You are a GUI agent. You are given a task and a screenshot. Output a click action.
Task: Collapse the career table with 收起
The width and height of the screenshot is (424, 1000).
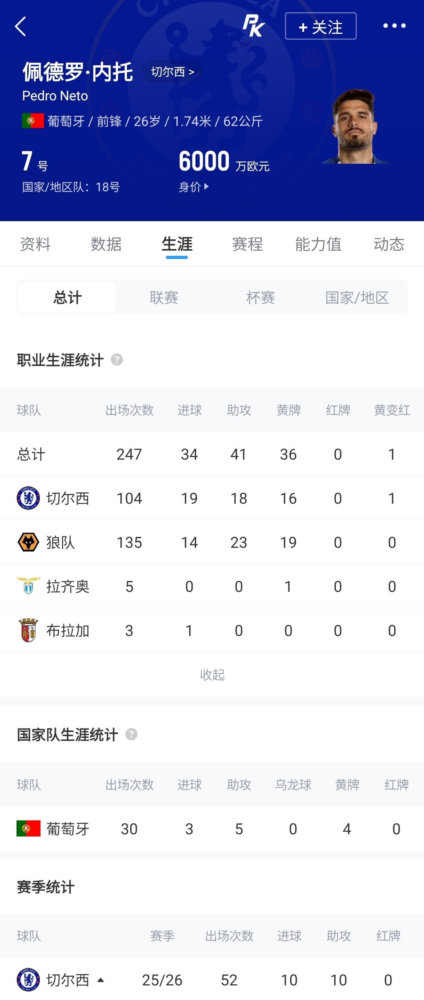[212, 675]
